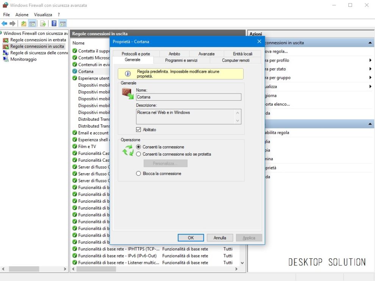Collapse the Azioni section with the up arrow
The height and width of the screenshot is (281, 375).
(x=370, y=43)
